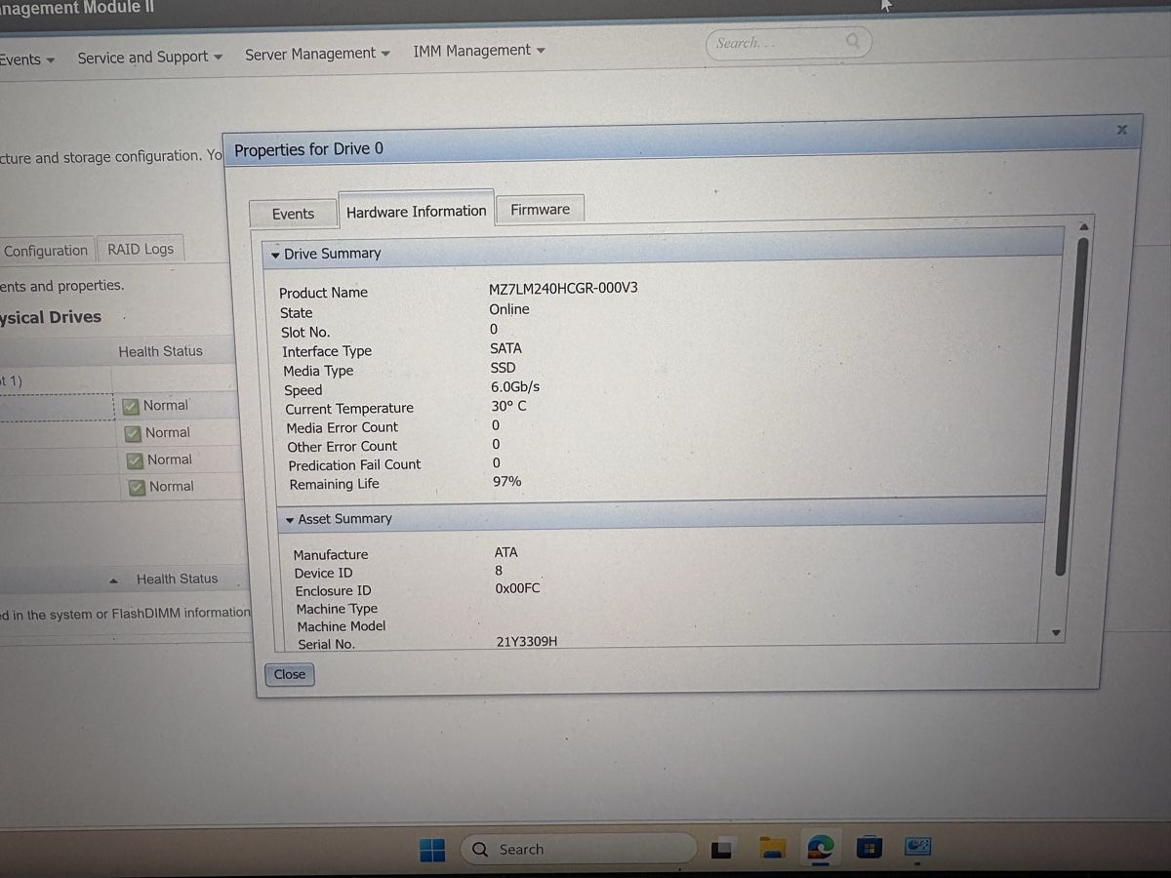
Task: Collapse the Asset Summary section
Action: pyautogui.click(x=289, y=521)
